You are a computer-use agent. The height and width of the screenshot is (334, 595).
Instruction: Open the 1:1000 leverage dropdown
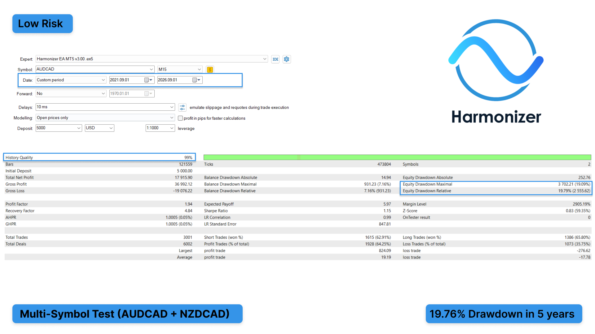[x=160, y=128]
